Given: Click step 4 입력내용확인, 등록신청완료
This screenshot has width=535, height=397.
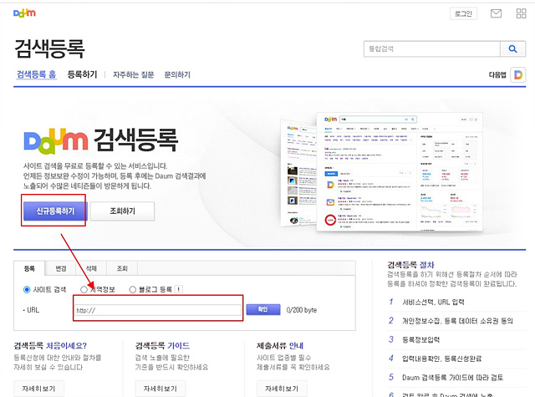Looking at the screenshot, I should coord(442,359).
